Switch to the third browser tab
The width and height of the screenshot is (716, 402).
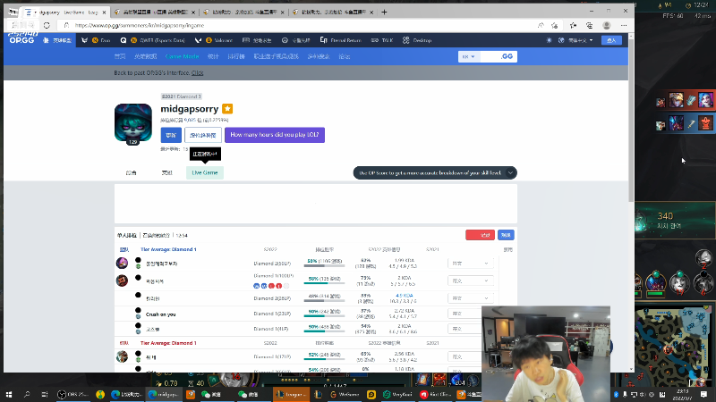[243, 13]
